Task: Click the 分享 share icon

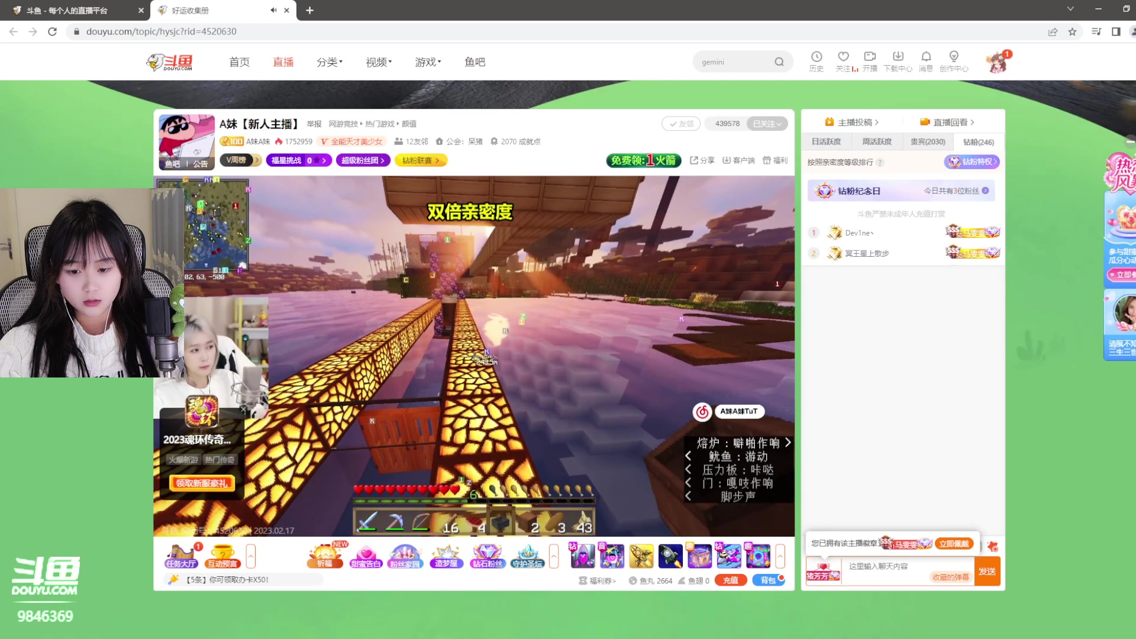Action: pos(702,160)
